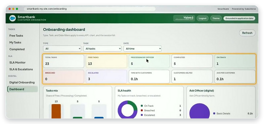Open the TYPE filter dropdown
264x124 pixels.
point(62,49)
